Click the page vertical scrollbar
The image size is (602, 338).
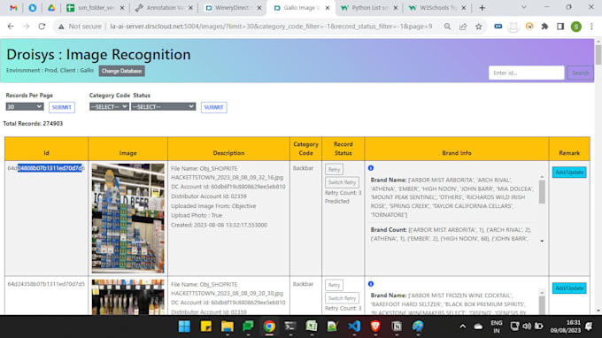tap(598, 55)
